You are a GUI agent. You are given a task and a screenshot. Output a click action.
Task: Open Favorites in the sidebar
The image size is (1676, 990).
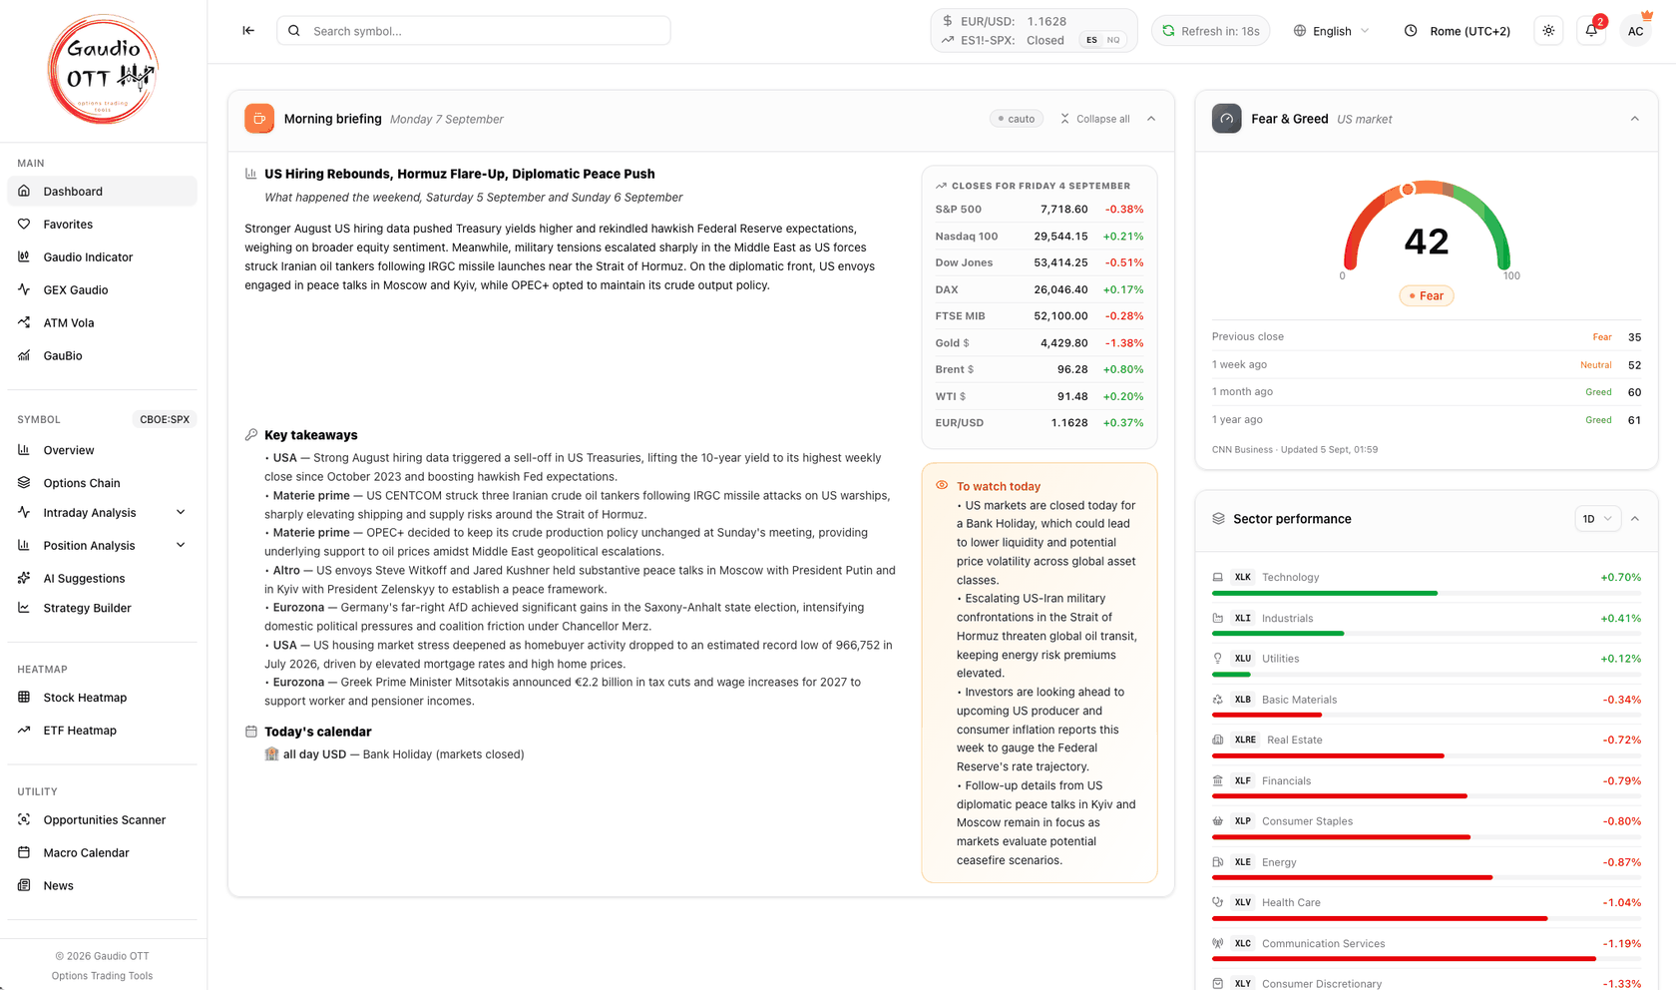point(103,225)
